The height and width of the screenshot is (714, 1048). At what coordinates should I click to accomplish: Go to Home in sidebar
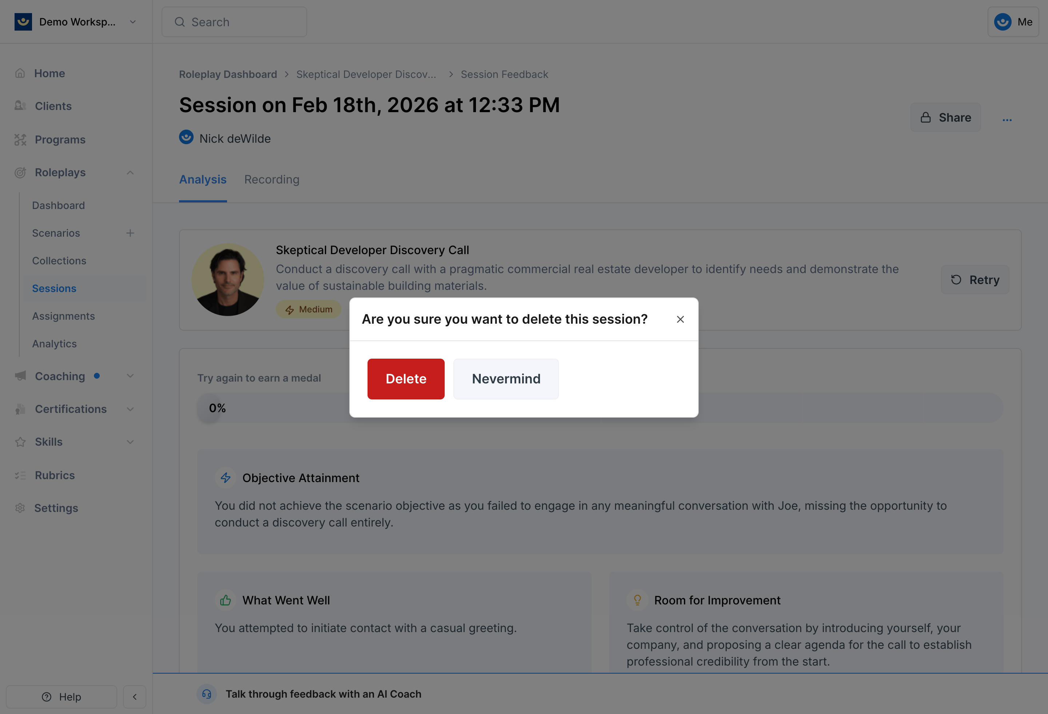[x=49, y=73]
